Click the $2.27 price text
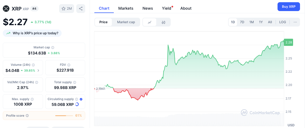Viewport: 305px width, 128px height. tap(15, 22)
